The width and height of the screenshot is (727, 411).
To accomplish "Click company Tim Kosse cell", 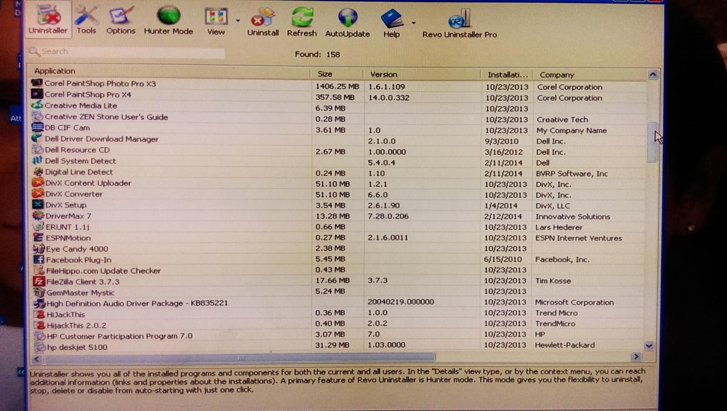I will pyautogui.click(x=553, y=281).
